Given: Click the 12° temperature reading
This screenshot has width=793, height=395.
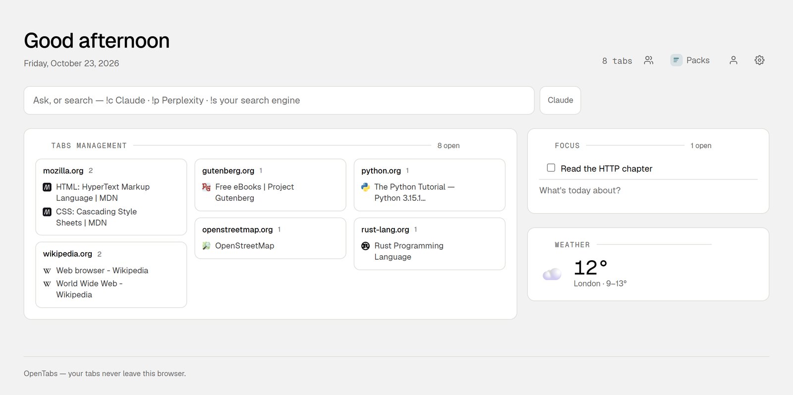Looking at the screenshot, I should coord(590,268).
